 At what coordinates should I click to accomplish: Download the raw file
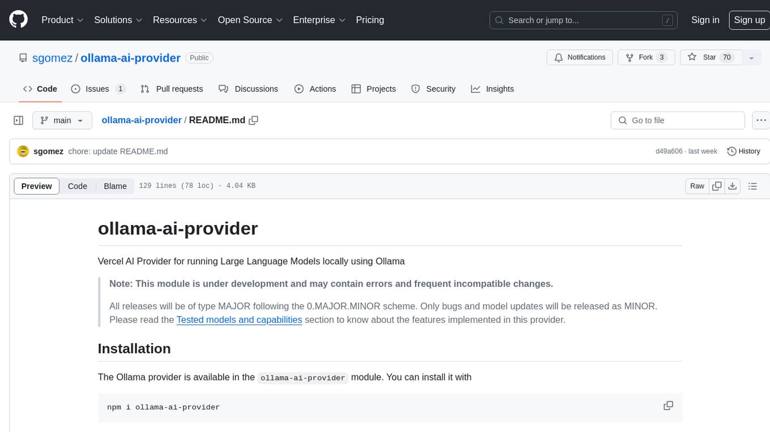click(733, 186)
